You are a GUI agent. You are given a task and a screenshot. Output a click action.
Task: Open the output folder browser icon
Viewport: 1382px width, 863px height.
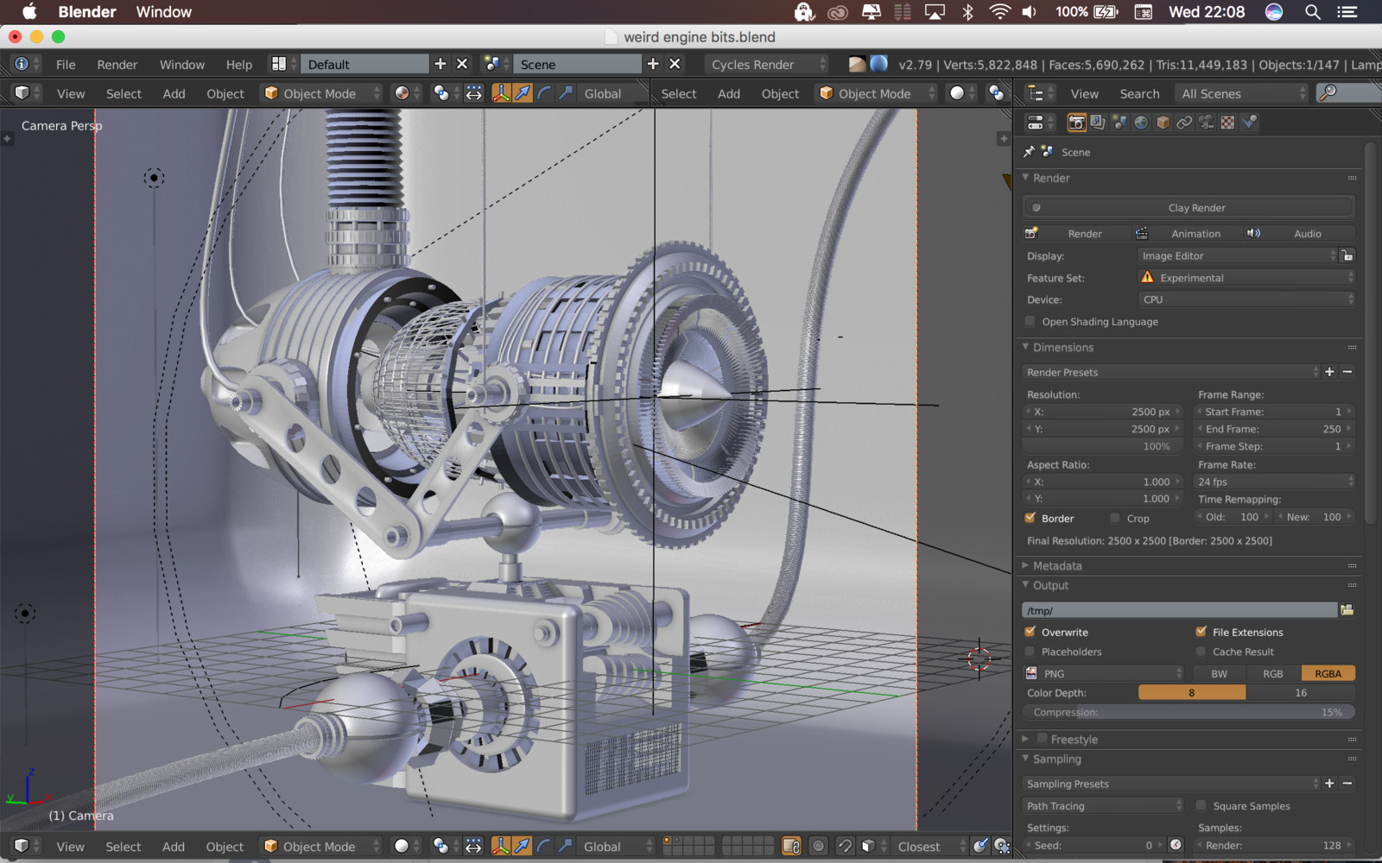pos(1347,610)
